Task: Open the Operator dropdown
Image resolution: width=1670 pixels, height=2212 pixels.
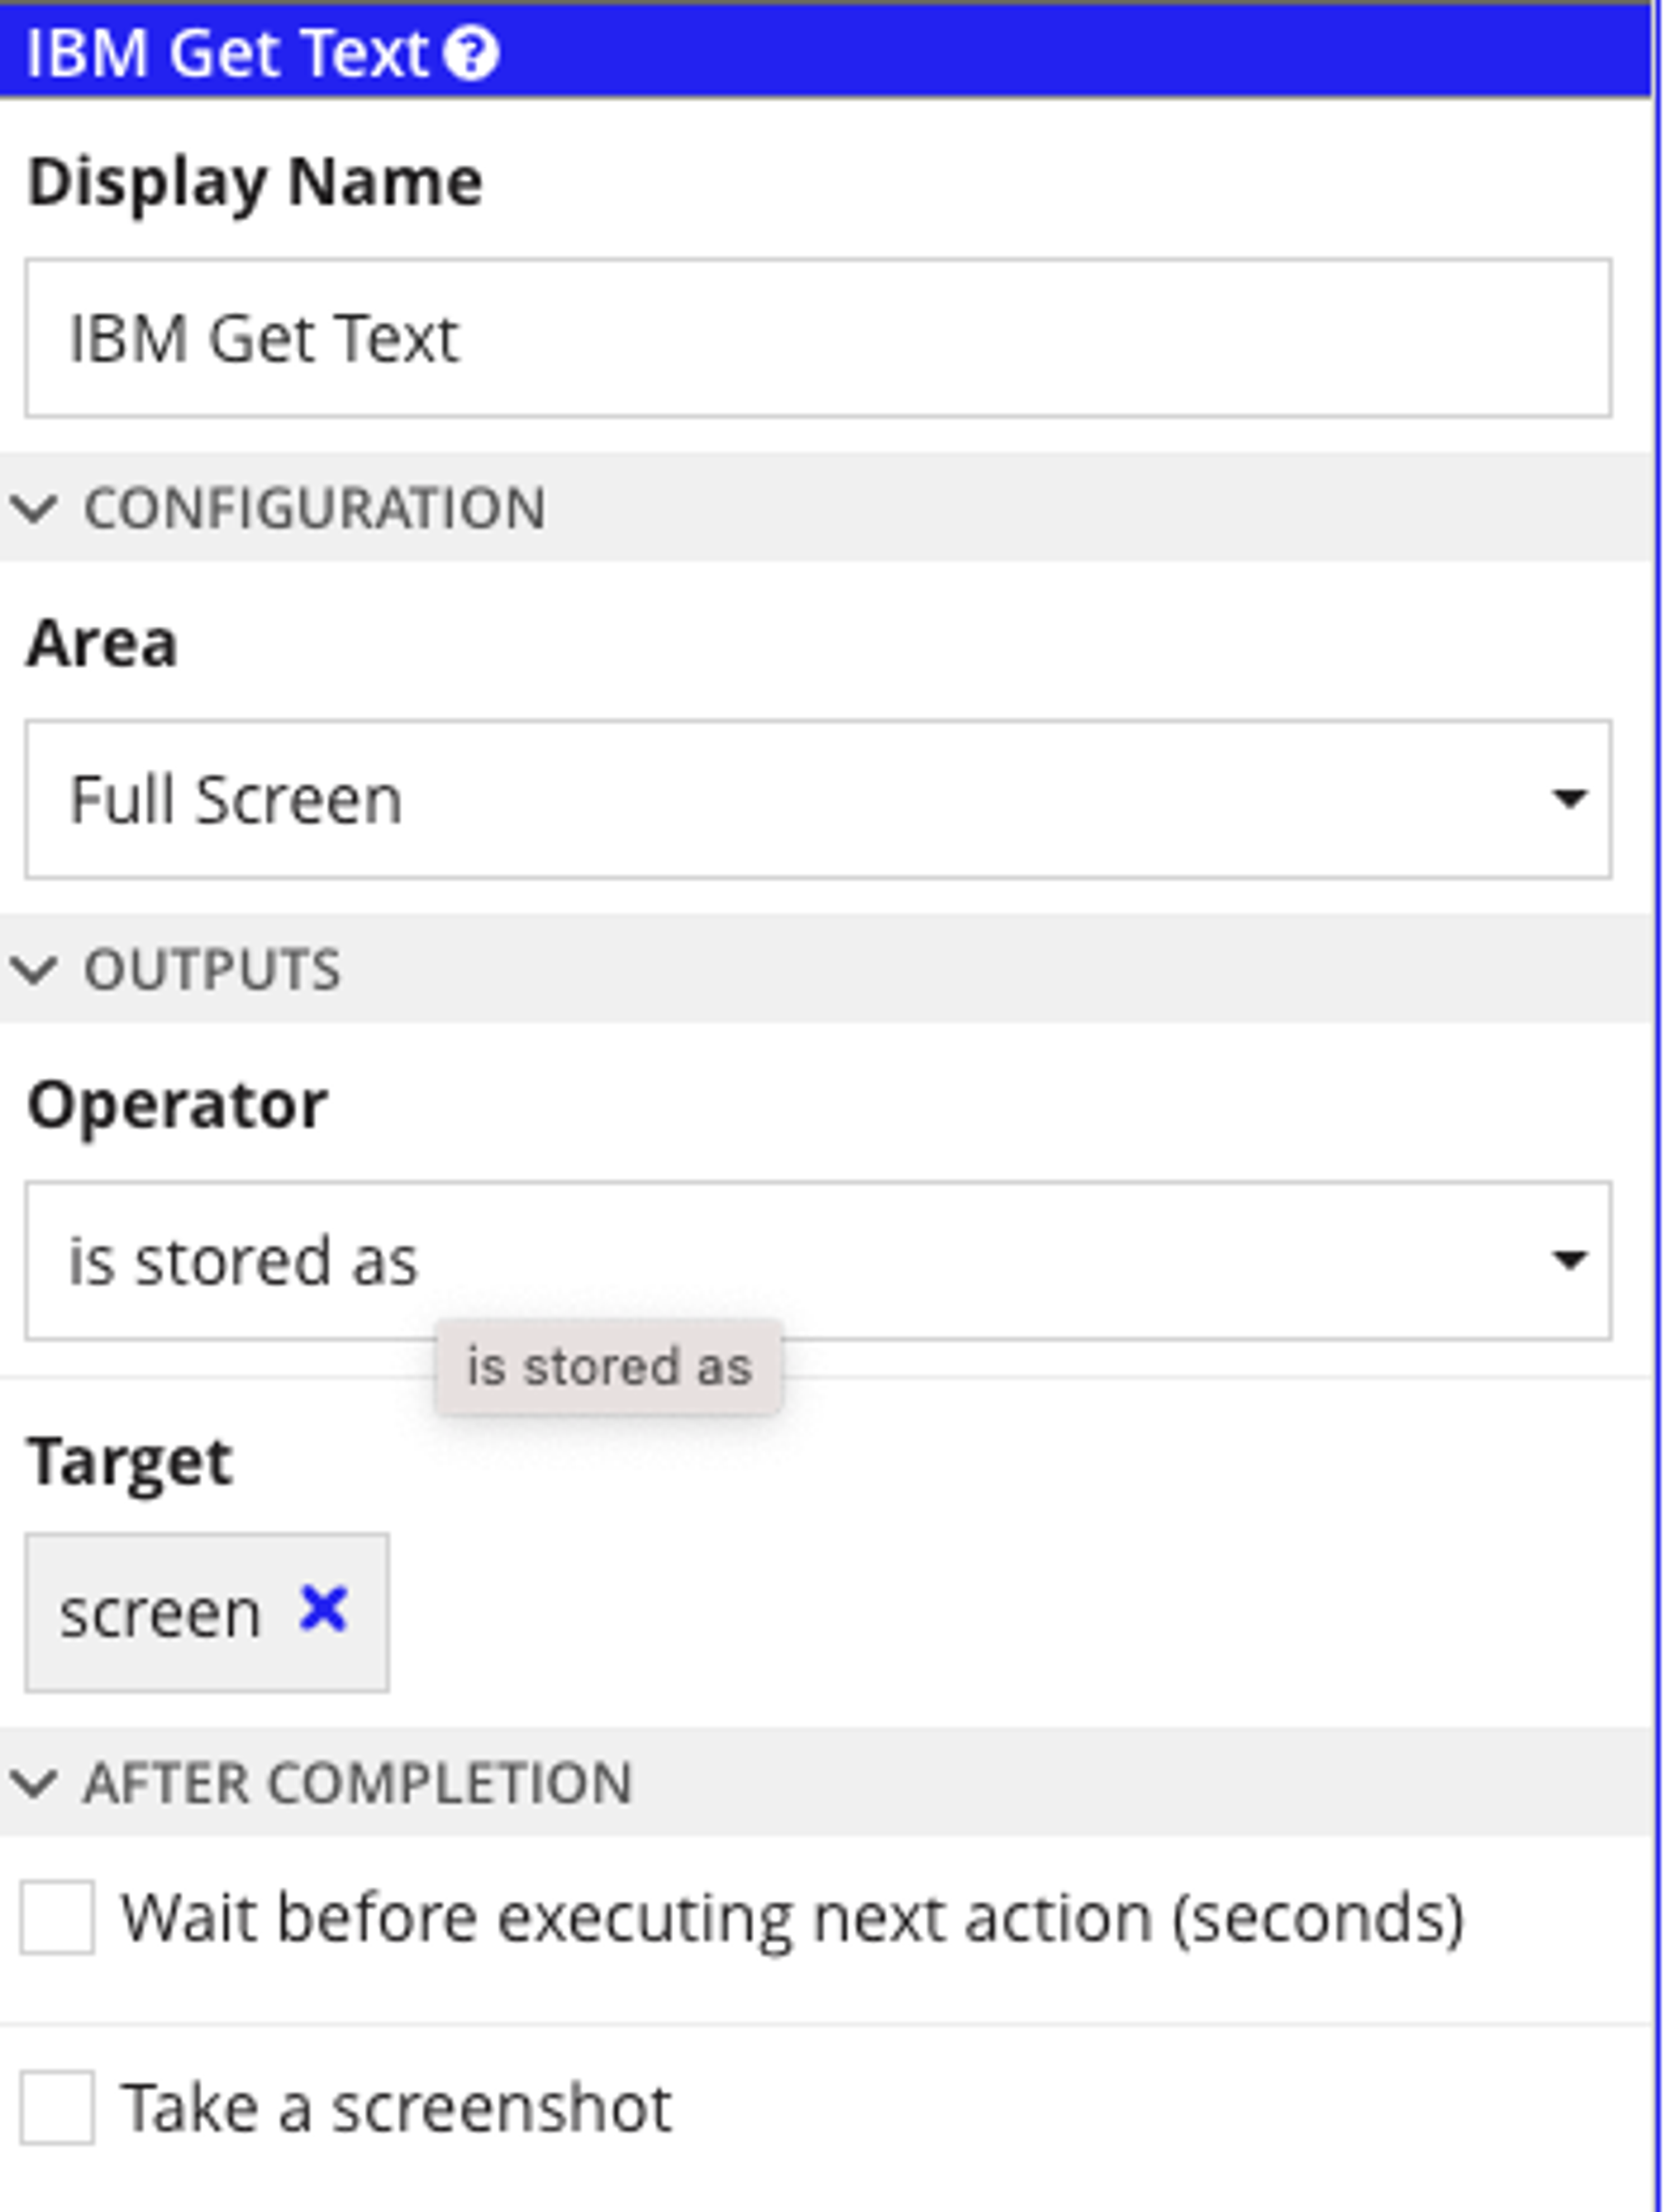Action: click(x=818, y=1260)
